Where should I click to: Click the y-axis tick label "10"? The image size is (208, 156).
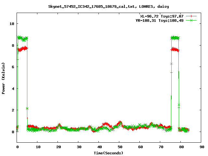pyautogui.click(x=12, y=24)
